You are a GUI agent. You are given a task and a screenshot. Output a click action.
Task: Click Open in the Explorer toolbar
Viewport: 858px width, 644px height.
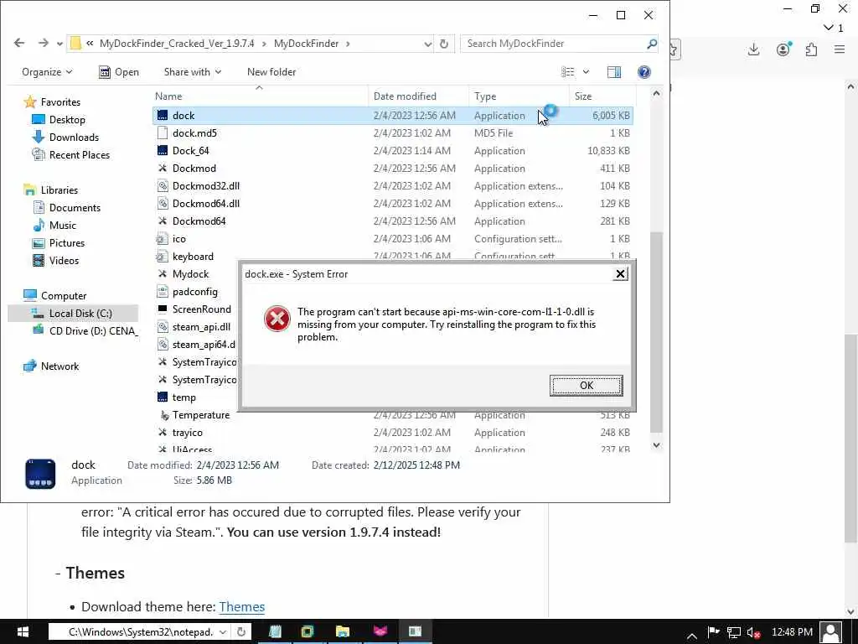click(119, 72)
